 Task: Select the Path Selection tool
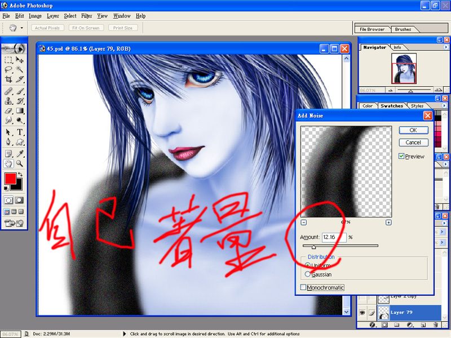[x=8, y=132]
